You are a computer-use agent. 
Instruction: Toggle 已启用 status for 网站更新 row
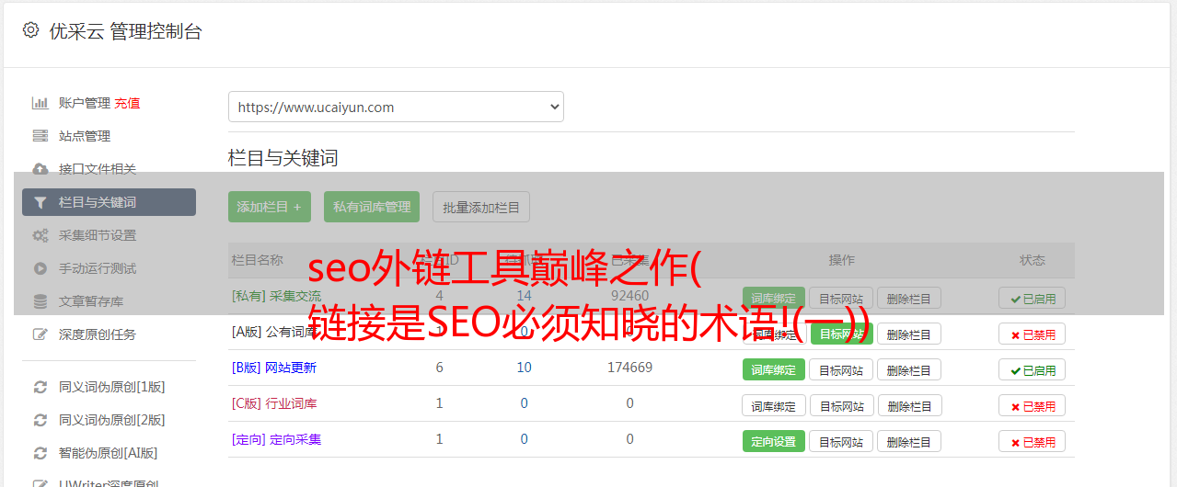click(1033, 370)
